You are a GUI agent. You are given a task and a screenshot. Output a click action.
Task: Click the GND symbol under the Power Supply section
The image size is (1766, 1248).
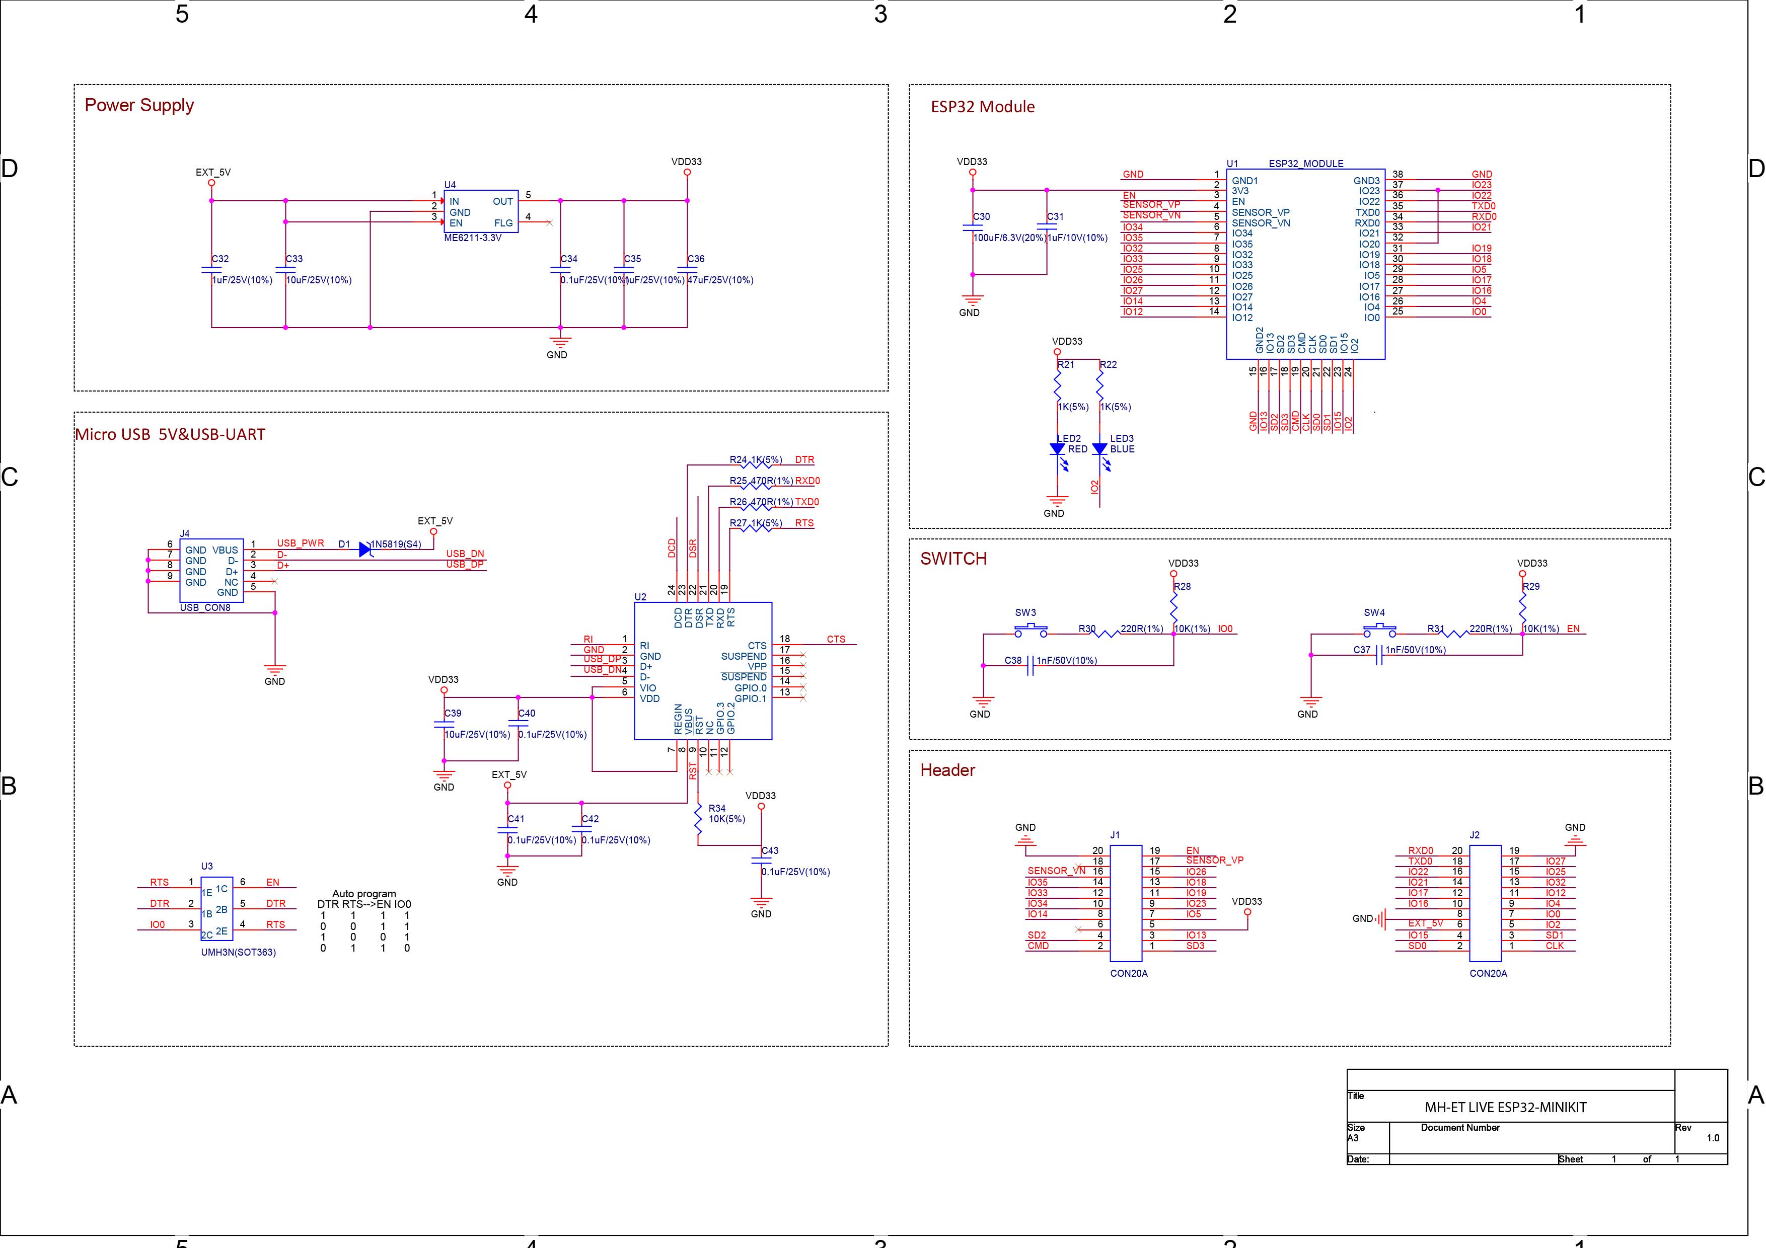click(x=560, y=341)
